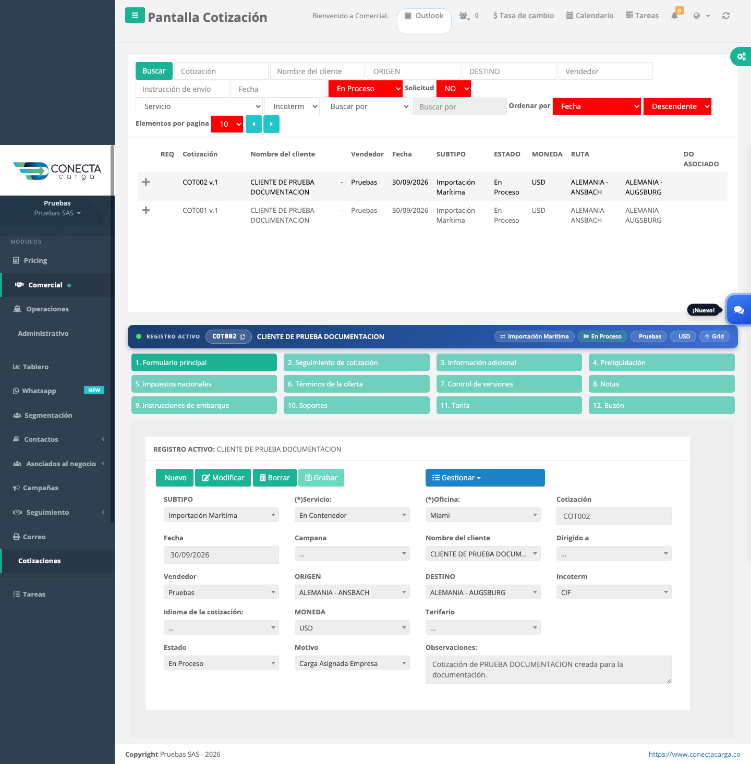This screenshot has height=764, width=751.
Task: Open the notifications bell icon
Action: (675, 16)
